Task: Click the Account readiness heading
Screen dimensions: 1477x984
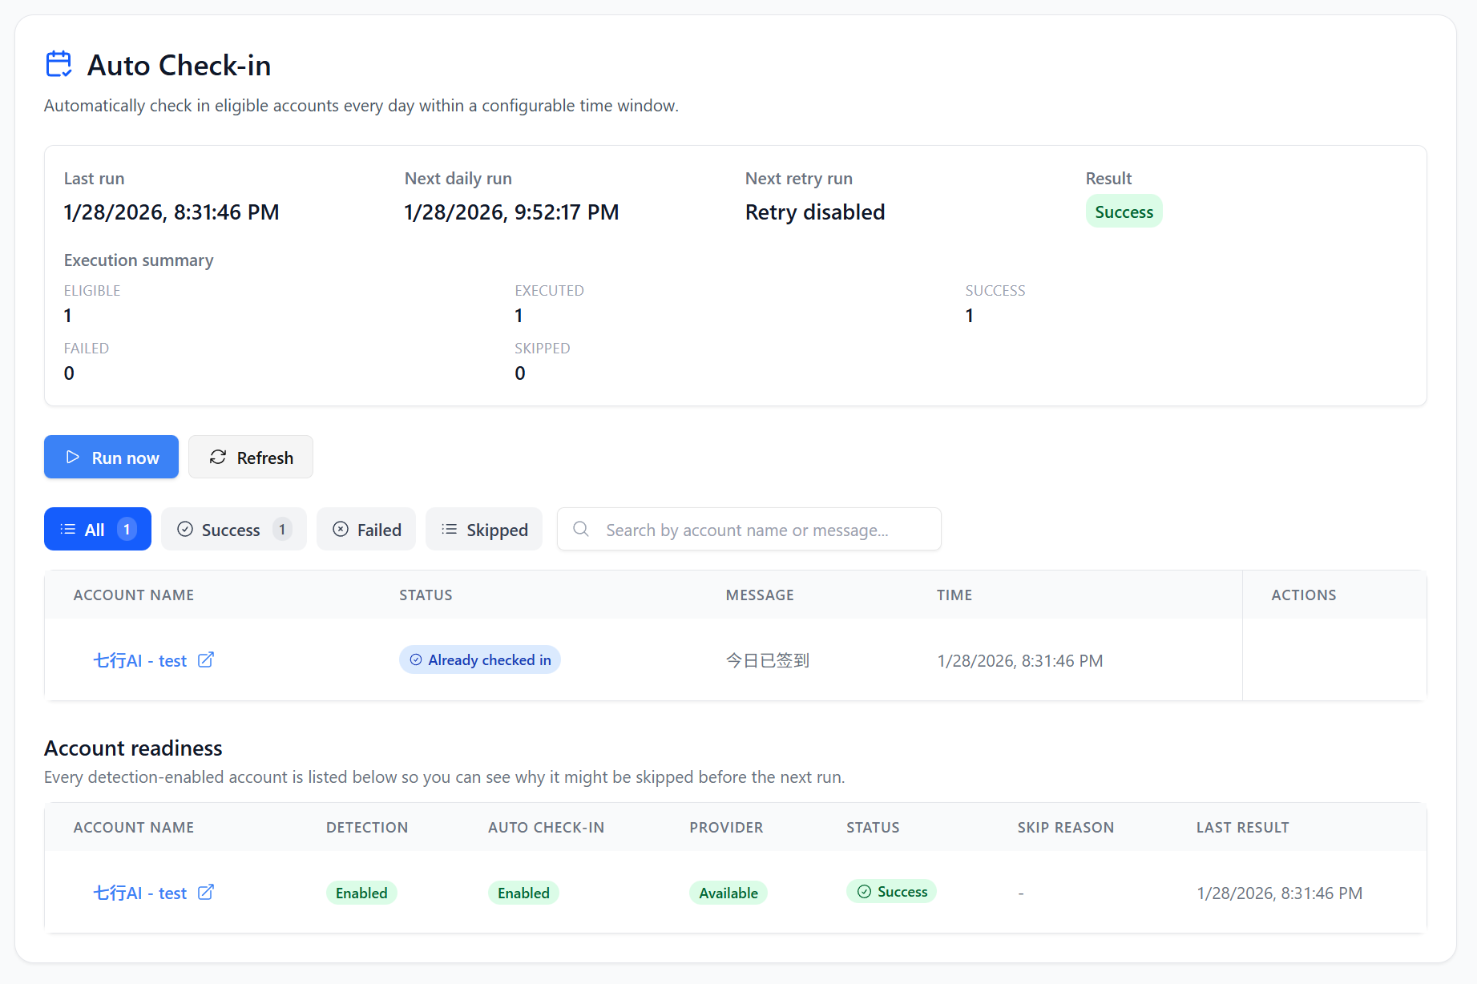Action: (133, 748)
